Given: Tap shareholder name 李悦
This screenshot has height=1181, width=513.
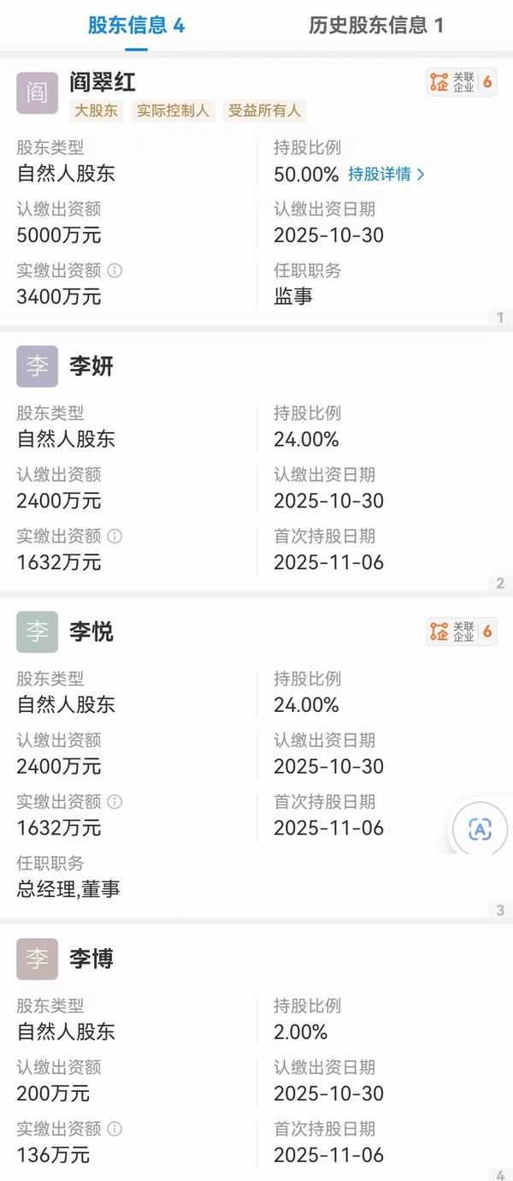Looking at the screenshot, I should click(91, 632).
